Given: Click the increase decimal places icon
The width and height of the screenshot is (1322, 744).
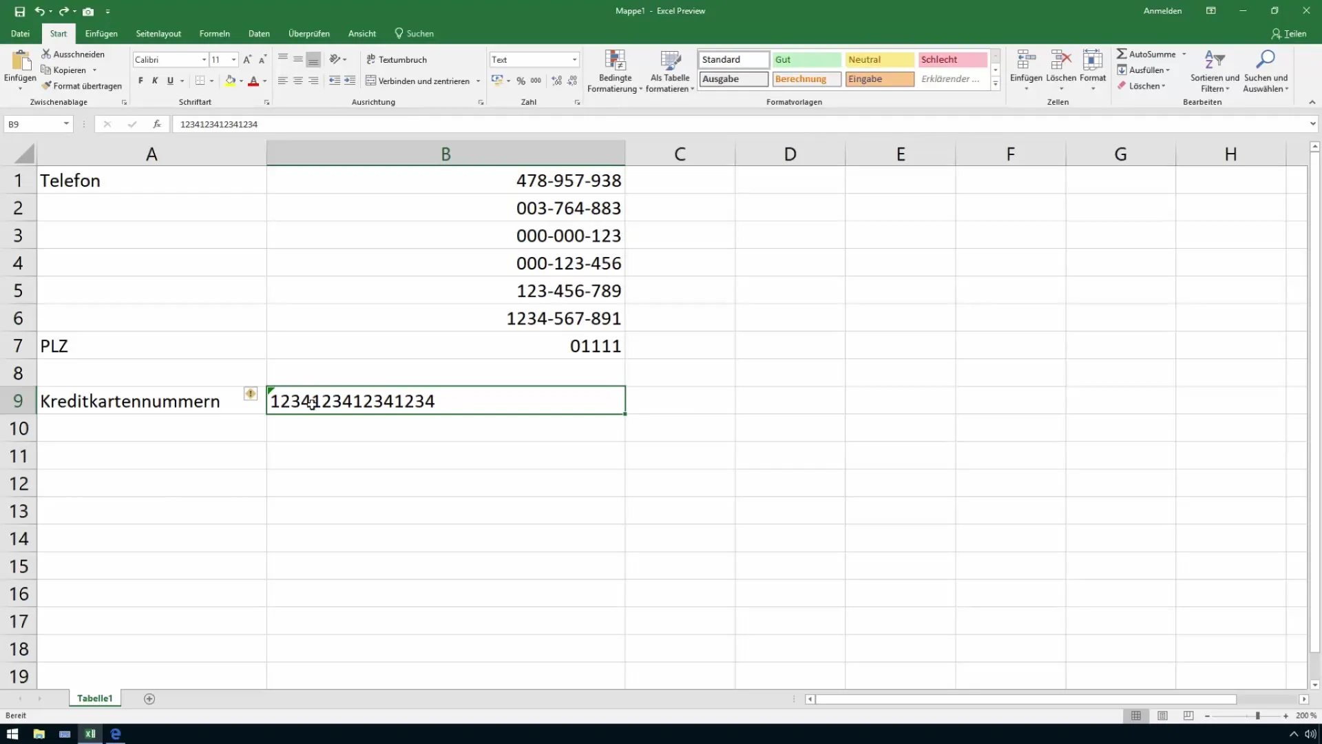Looking at the screenshot, I should [x=556, y=81].
